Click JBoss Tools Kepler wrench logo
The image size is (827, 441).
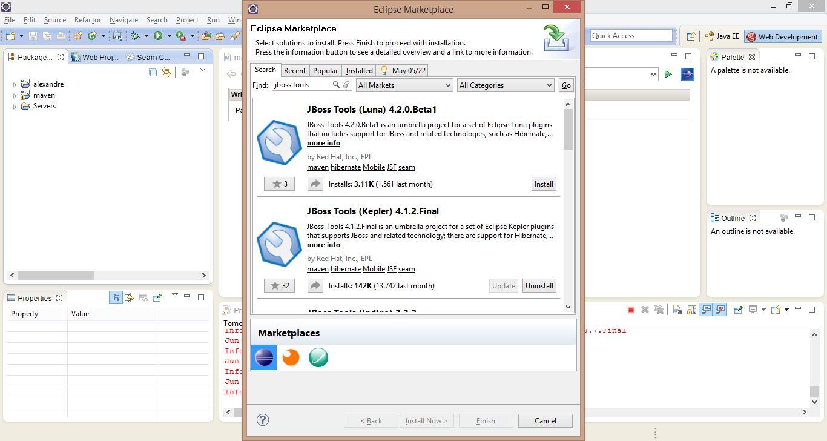[278, 244]
